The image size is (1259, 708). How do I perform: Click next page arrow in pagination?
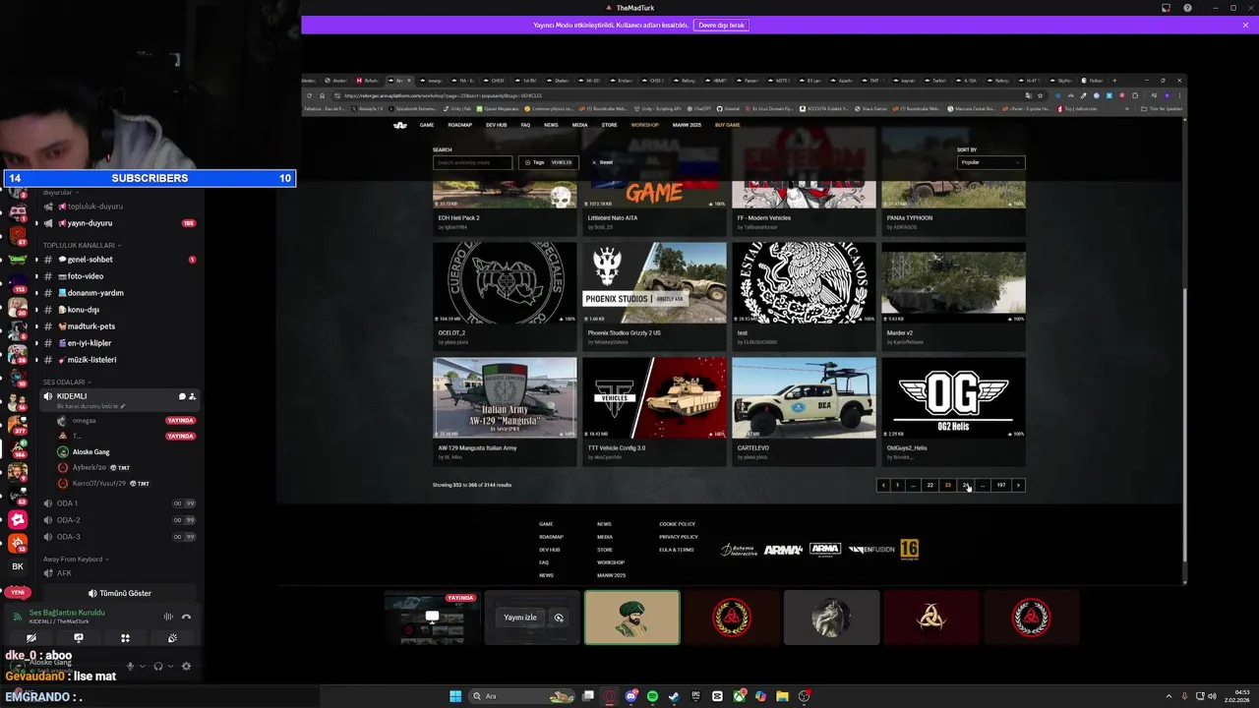(x=1018, y=485)
